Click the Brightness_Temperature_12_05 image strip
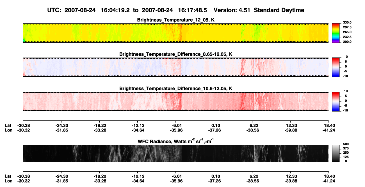This screenshot has width=365, height=187. point(175,33)
